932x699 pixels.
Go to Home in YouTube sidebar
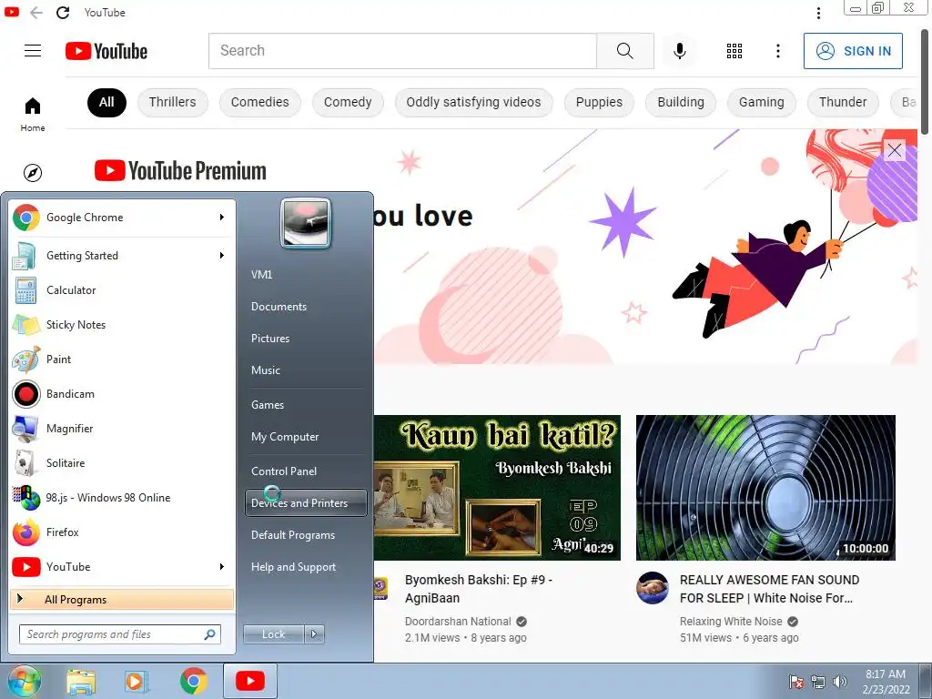tap(33, 114)
